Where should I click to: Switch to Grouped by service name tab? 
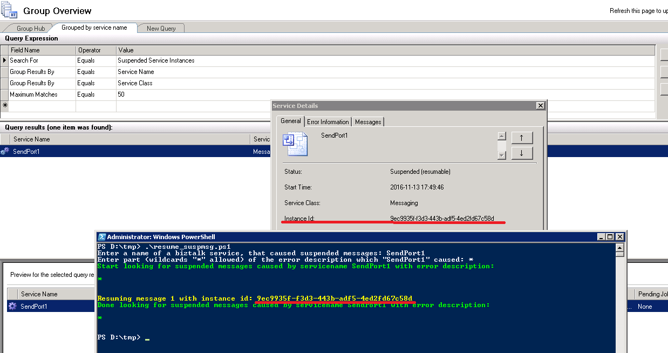click(94, 28)
